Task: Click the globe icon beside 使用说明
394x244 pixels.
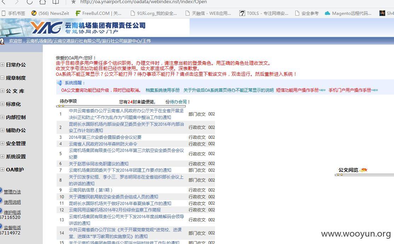Action: point(1,201)
